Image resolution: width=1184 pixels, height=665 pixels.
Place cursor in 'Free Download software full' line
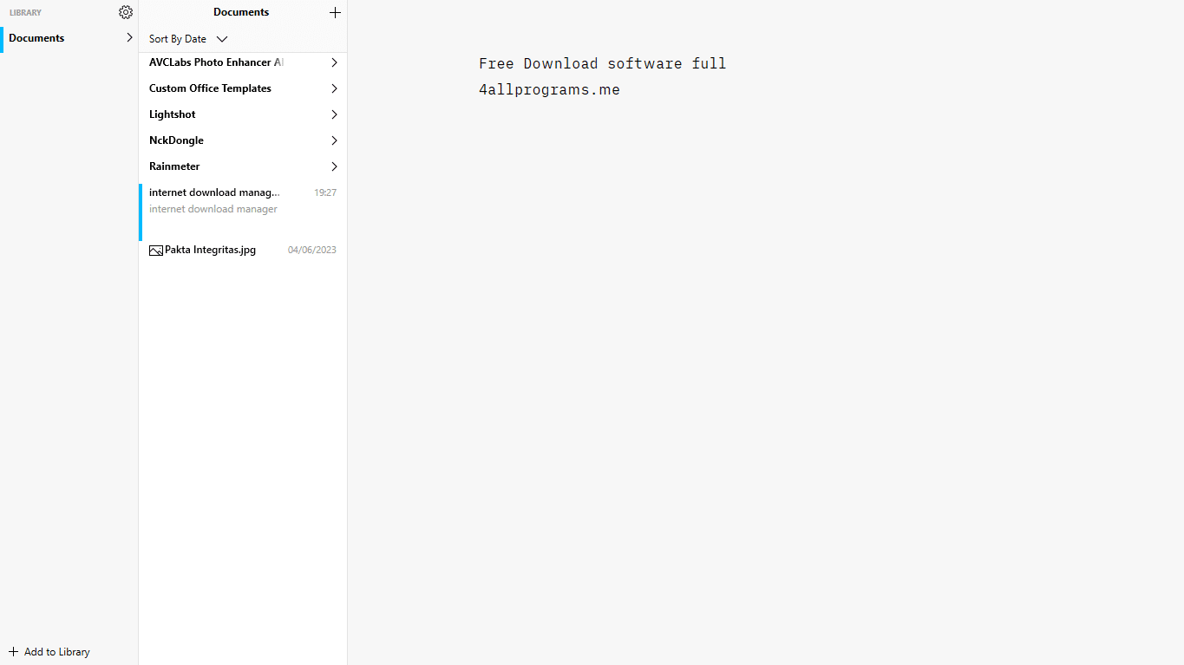pyautogui.click(x=603, y=63)
